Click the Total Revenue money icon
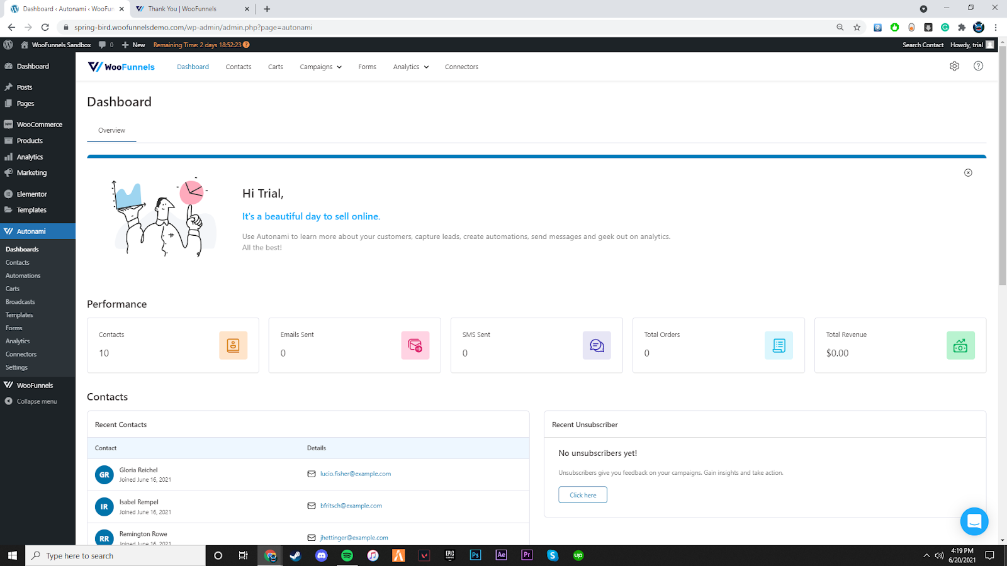This screenshot has height=566, width=1007. 960,345
